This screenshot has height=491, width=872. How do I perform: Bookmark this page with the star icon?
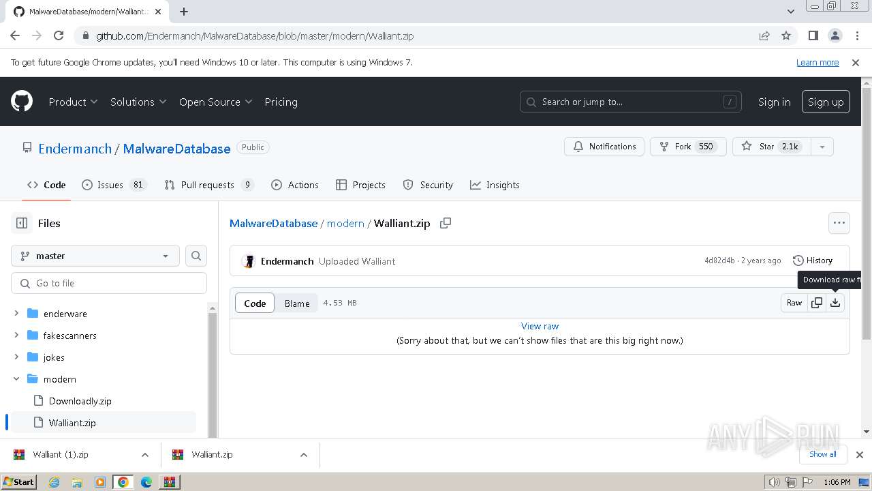tap(786, 36)
